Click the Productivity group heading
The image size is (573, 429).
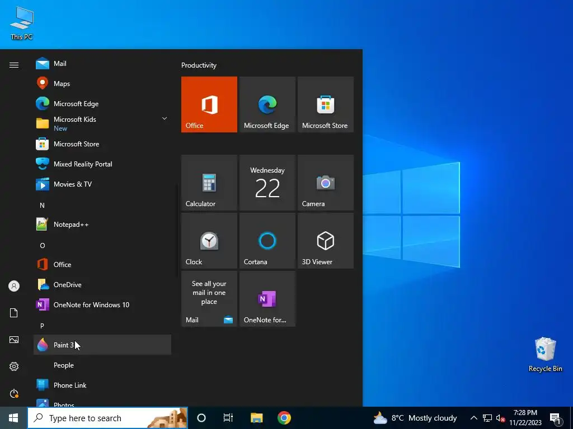coord(199,65)
